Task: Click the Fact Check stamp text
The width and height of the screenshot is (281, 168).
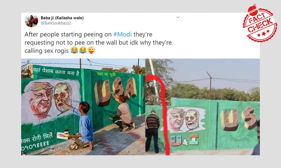Action: pyautogui.click(x=259, y=25)
